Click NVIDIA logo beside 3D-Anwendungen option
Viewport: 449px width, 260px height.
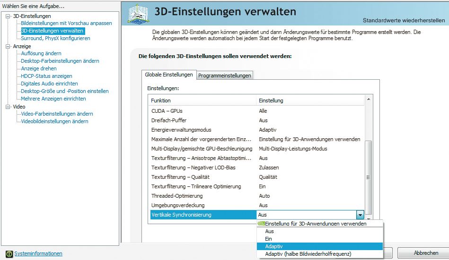coord(261,223)
